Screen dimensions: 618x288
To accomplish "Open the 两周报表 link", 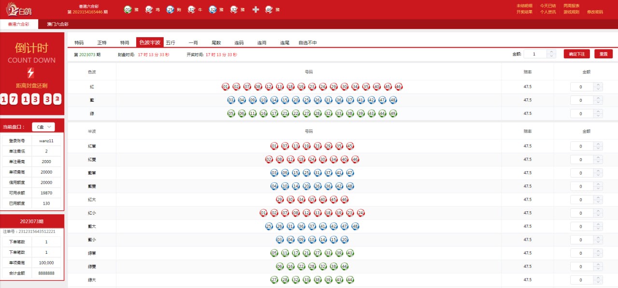I will coord(572,6).
